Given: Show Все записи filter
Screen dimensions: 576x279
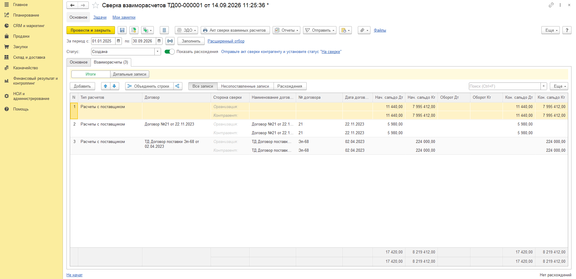Looking at the screenshot, I should 203,86.
